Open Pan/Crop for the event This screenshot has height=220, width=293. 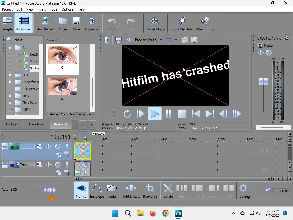150,191
